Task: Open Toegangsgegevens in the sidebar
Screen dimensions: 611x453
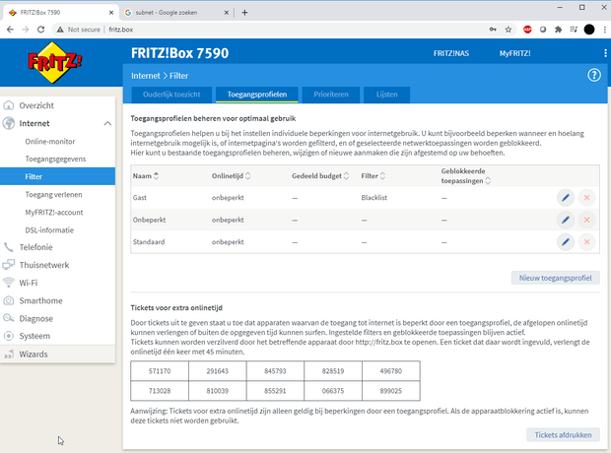Action: 58,159
